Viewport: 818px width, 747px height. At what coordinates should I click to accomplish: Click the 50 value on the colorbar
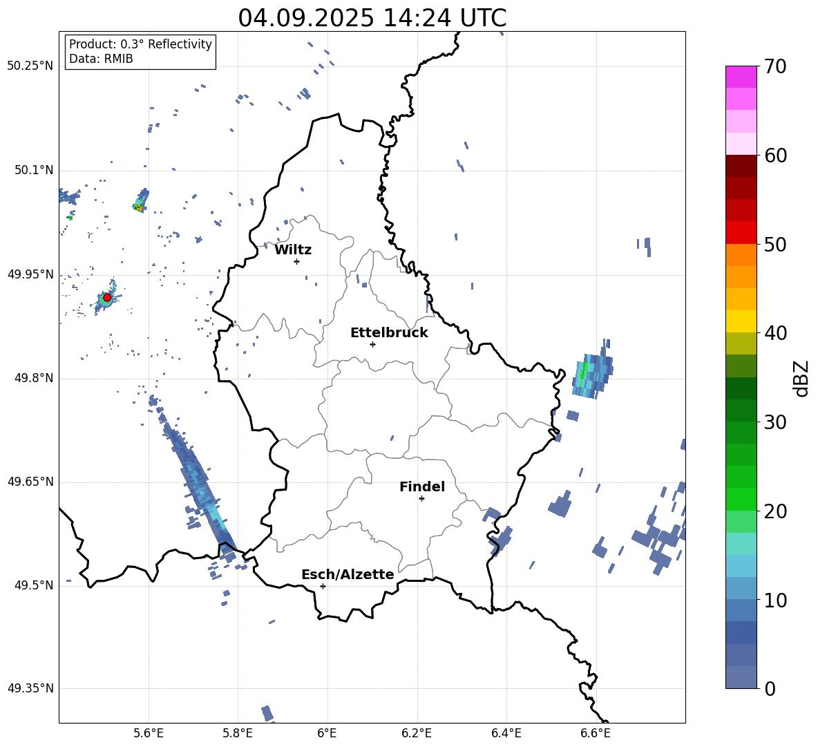[x=775, y=244]
